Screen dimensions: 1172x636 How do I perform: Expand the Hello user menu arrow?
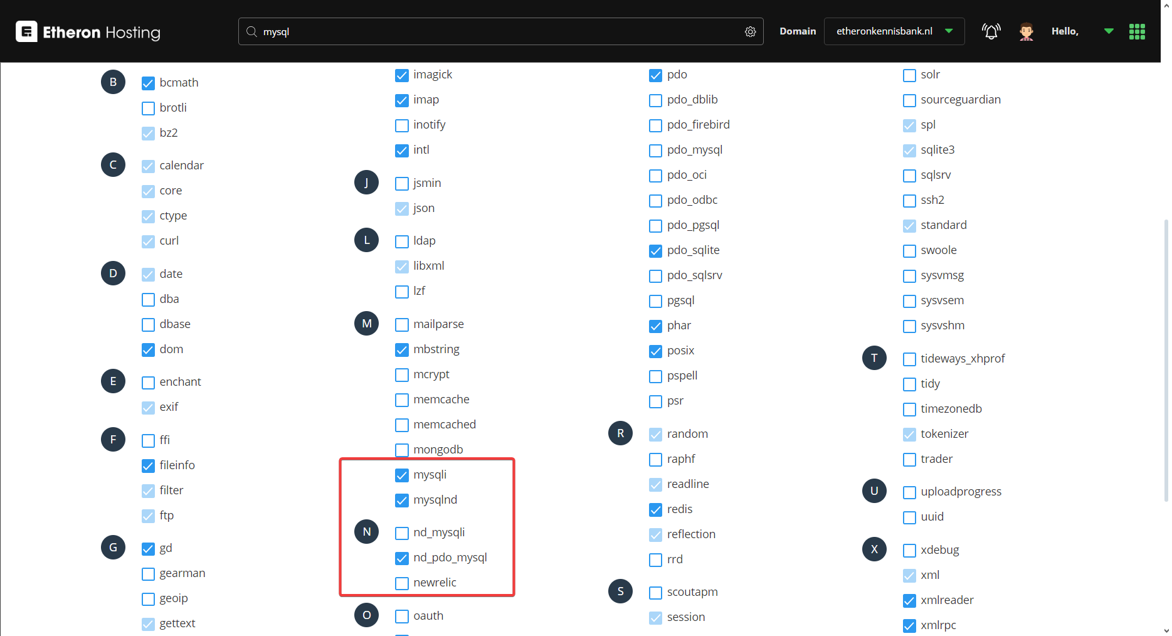(x=1109, y=31)
